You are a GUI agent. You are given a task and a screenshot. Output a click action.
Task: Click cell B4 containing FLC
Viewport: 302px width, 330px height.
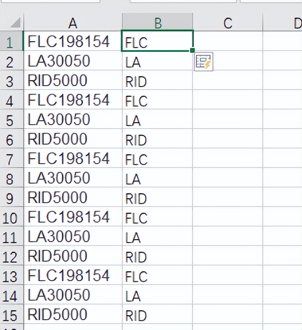(x=157, y=99)
